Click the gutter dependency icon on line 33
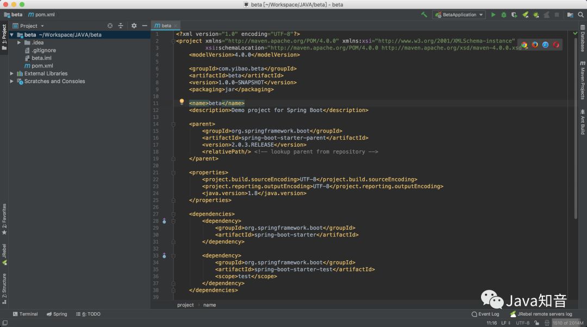This screenshot has width=587, height=327. tap(164, 255)
